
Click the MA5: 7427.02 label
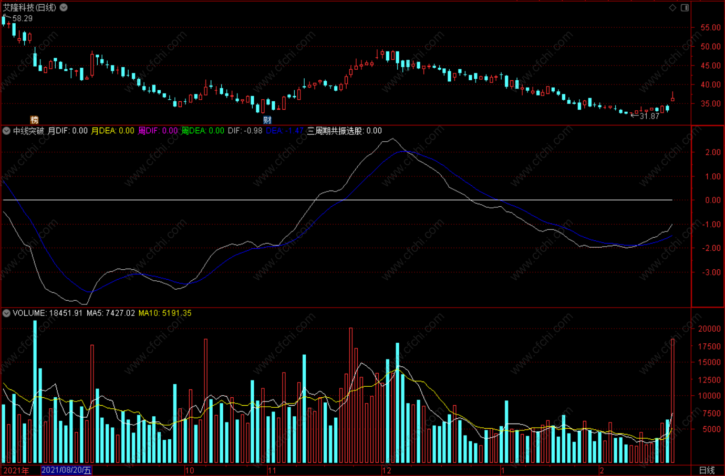tap(111, 313)
